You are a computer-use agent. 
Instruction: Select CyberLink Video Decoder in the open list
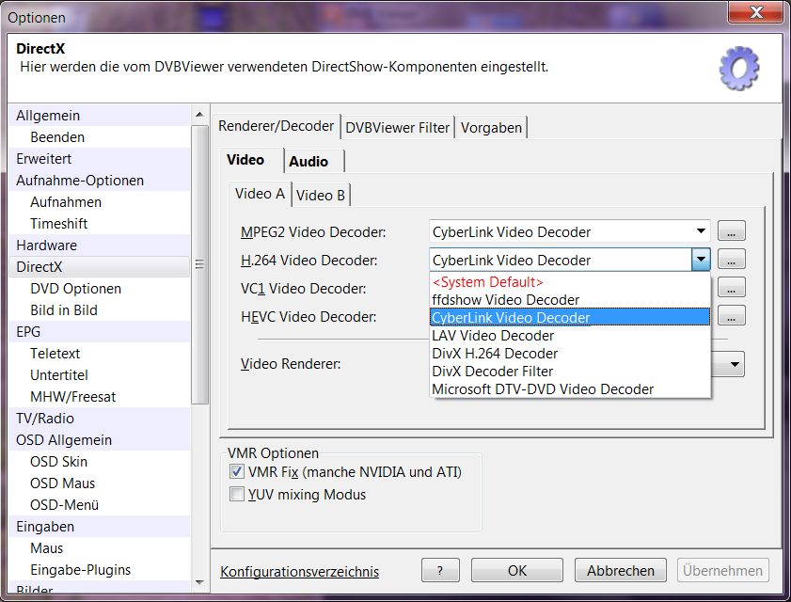[570, 317]
